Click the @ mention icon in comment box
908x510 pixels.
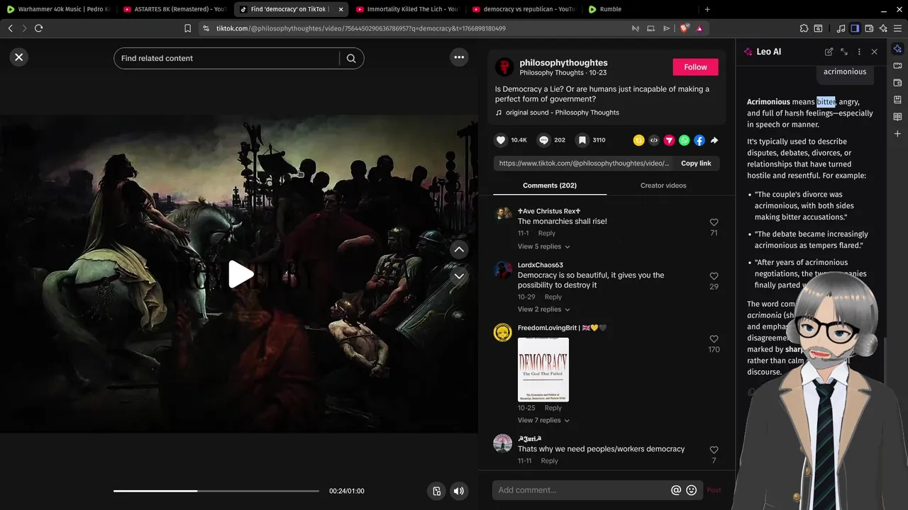point(676,490)
